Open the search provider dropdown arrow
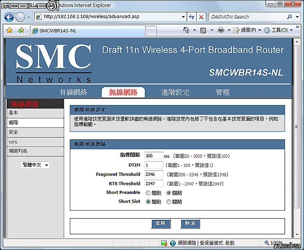The width and height of the screenshot is (304, 250). (297, 17)
